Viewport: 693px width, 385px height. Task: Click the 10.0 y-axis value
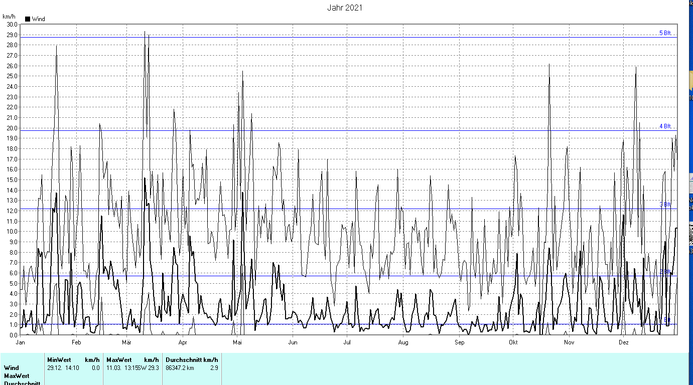tap(11, 232)
